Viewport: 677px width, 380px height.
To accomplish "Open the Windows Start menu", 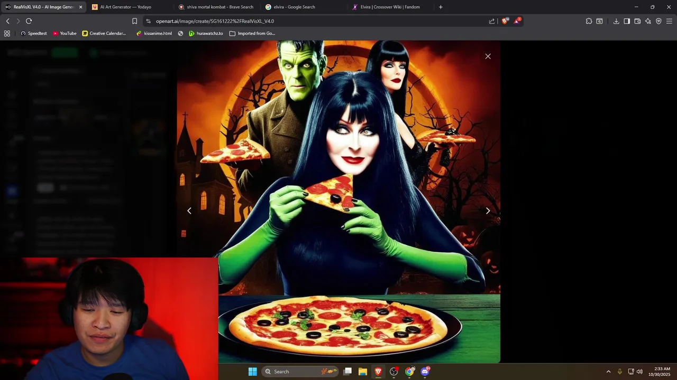I will pyautogui.click(x=253, y=372).
